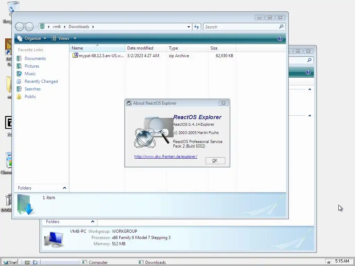The height and width of the screenshot is (266, 355).
Task: Expand the arrow after Downloads in address bar
Action: 93,27
